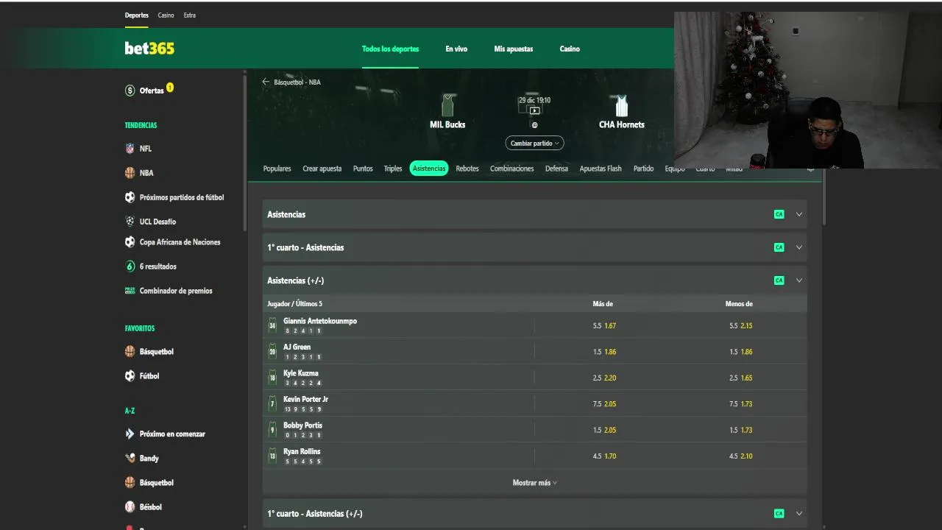The height and width of the screenshot is (530, 942).
Task: Click the UCL Desafío icon
Action: pyautogui.click(x=130, y=222)
